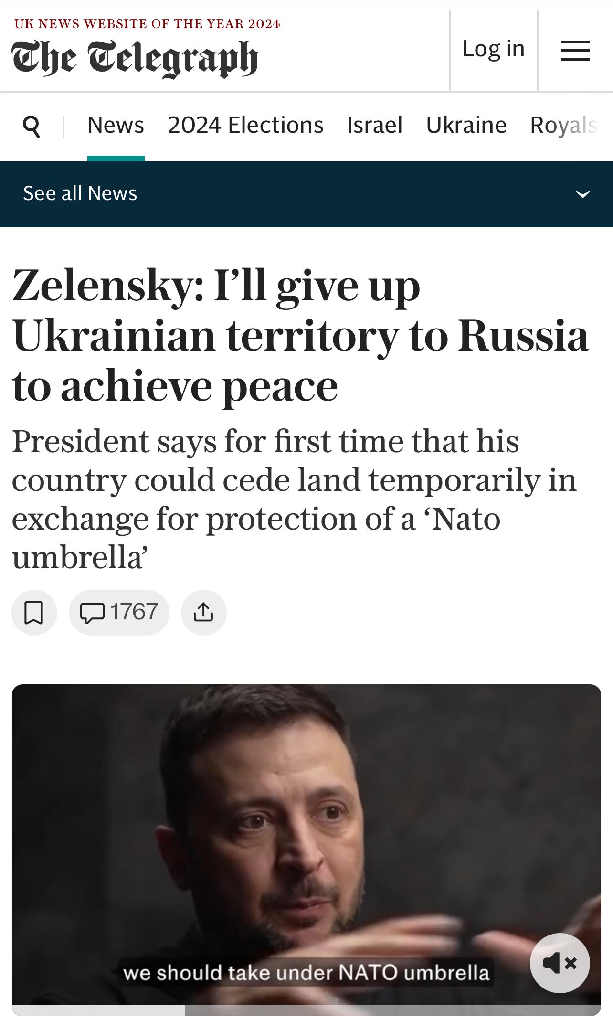Click the Log in button
613x1020 pixels.
pyautogui.click(x=494, y=49)
